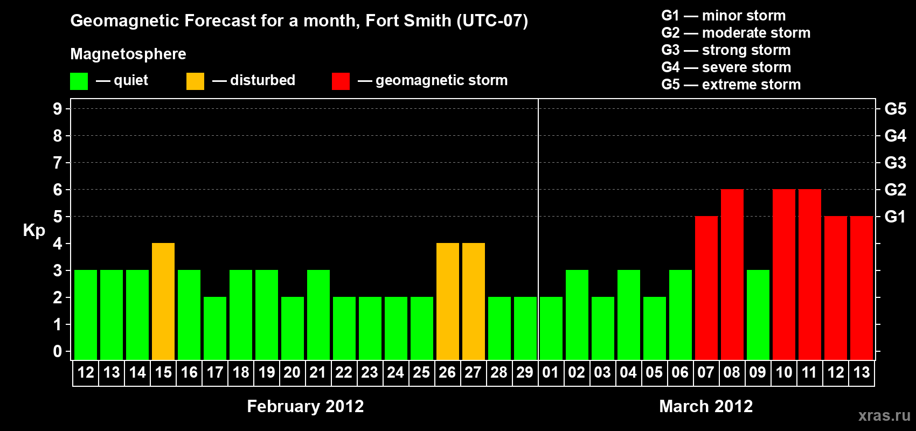Click the right axis label G5
916x431 pixels.
[896, 109]
